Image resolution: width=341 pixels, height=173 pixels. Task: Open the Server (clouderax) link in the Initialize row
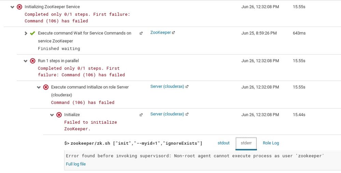click(x=167, y=114)
